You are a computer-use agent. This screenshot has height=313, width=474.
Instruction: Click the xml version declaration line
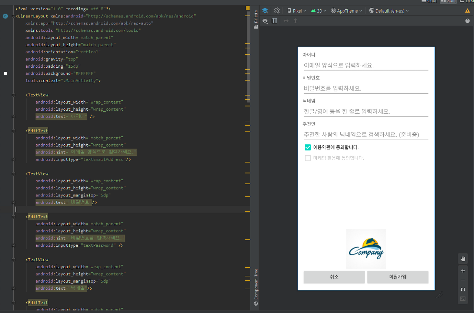(x=63, y=9)
